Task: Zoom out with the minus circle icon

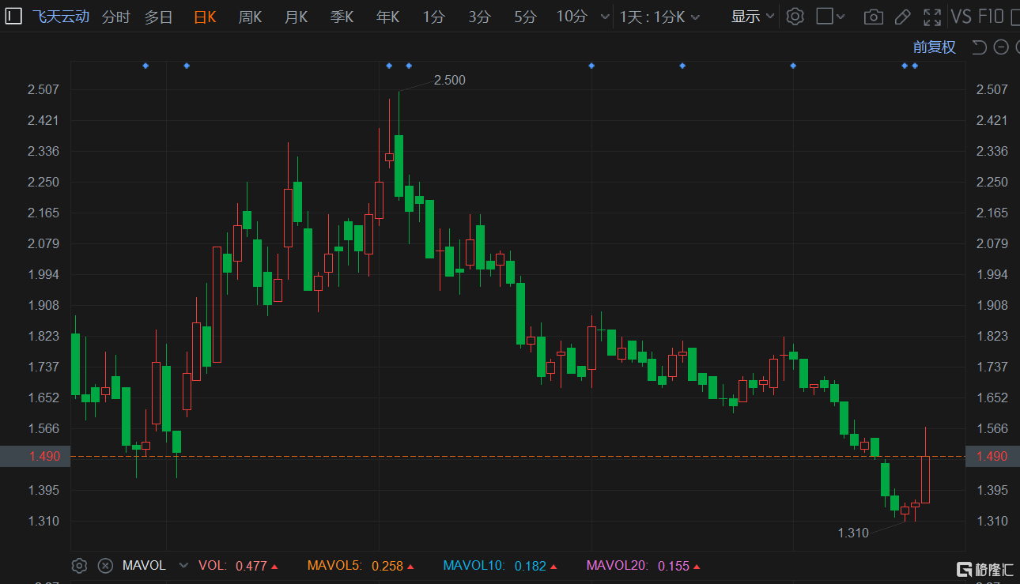Action: coord(1000,47)
